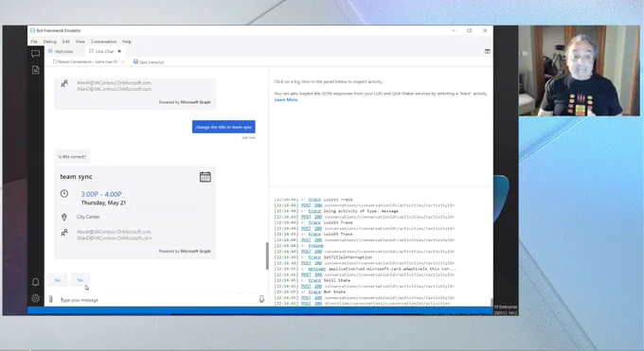
Task: Click 'Powered by Microsoft Graph' in team sync card
Action: click(185, 251)
